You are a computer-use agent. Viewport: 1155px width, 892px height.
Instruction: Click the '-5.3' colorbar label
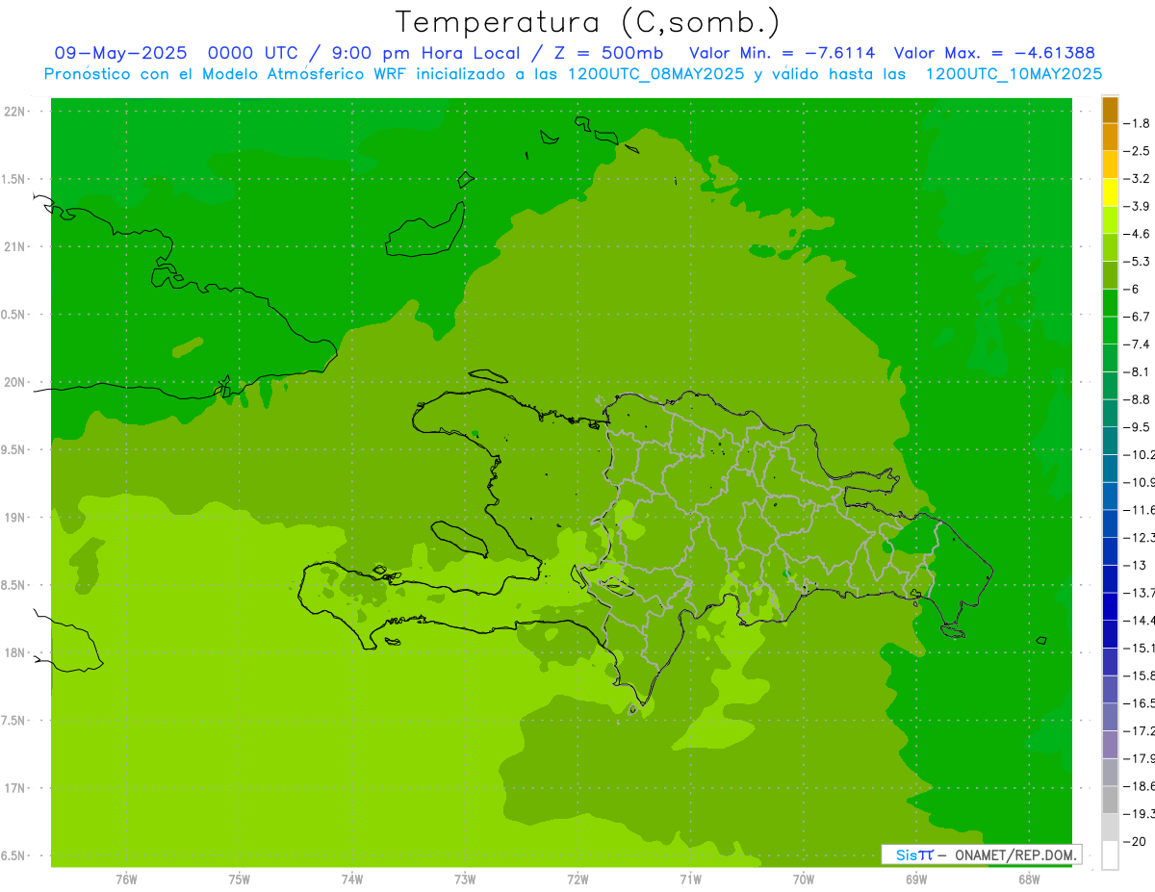click(x=1137, y=261)
